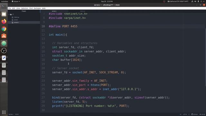Open the clock and calendar in top bar
Image resolution: width=206 pixels, height=116 pixels.
pyautogui.click(x=107, y=1)
